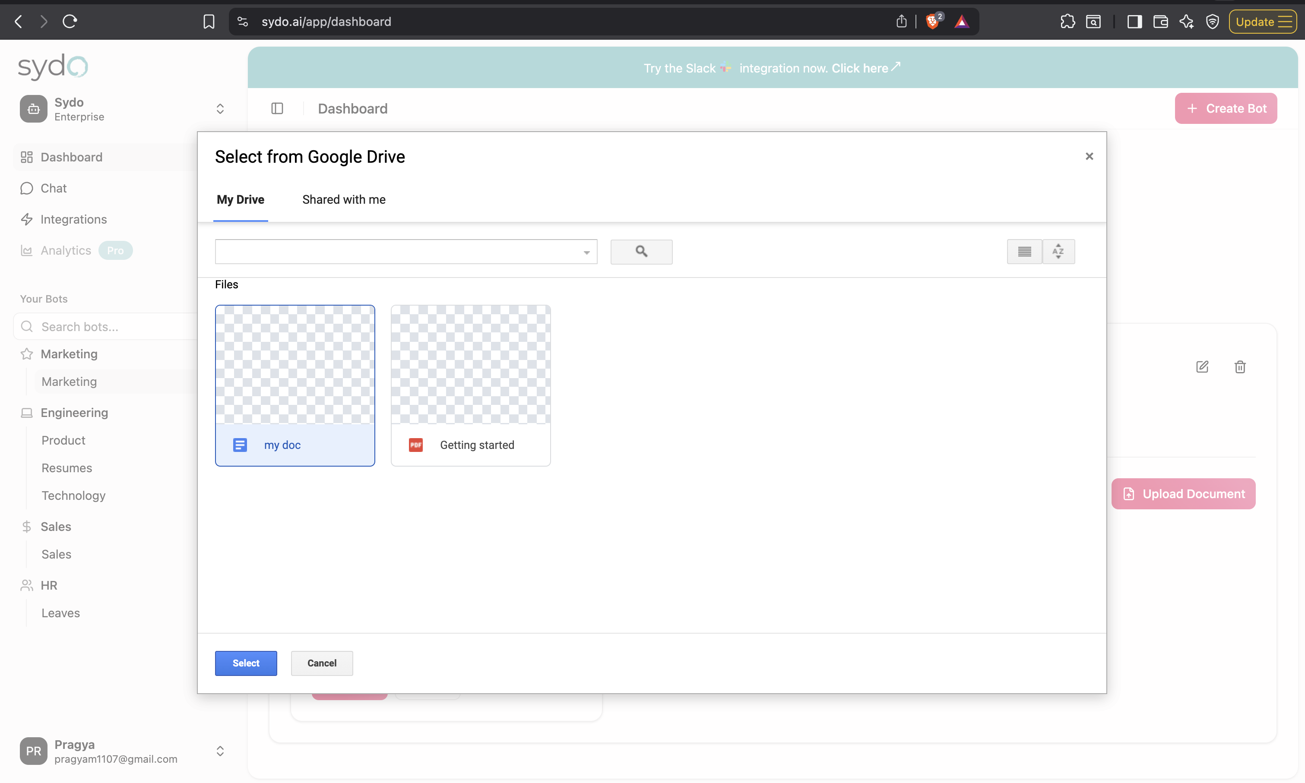Click the Sales group dollar icon
The width and height of the screenshot is (1305, 783).
click(26, 527)
